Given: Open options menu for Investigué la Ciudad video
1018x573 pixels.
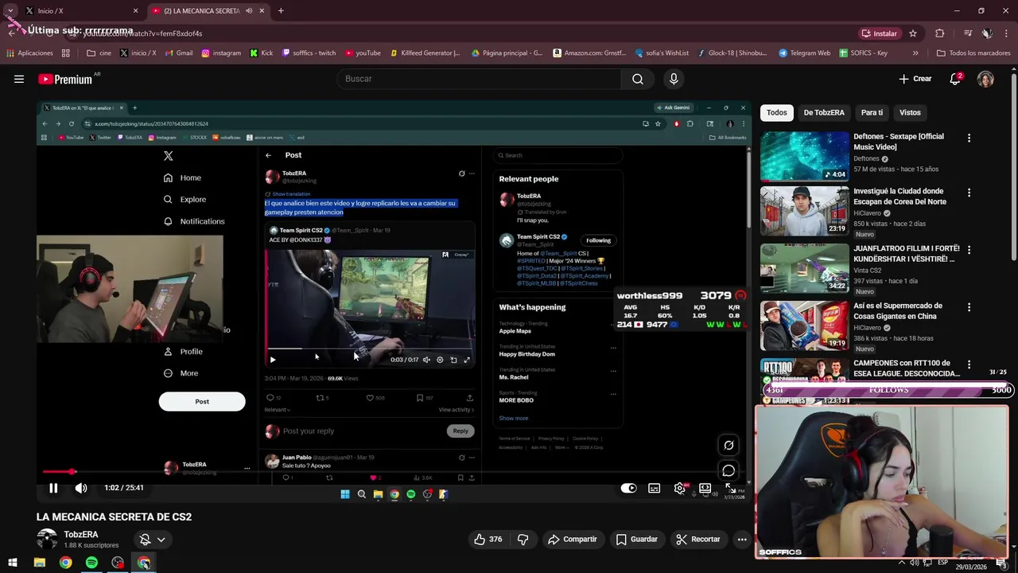Looking at the screenshot, I should [x=969, y=193].
